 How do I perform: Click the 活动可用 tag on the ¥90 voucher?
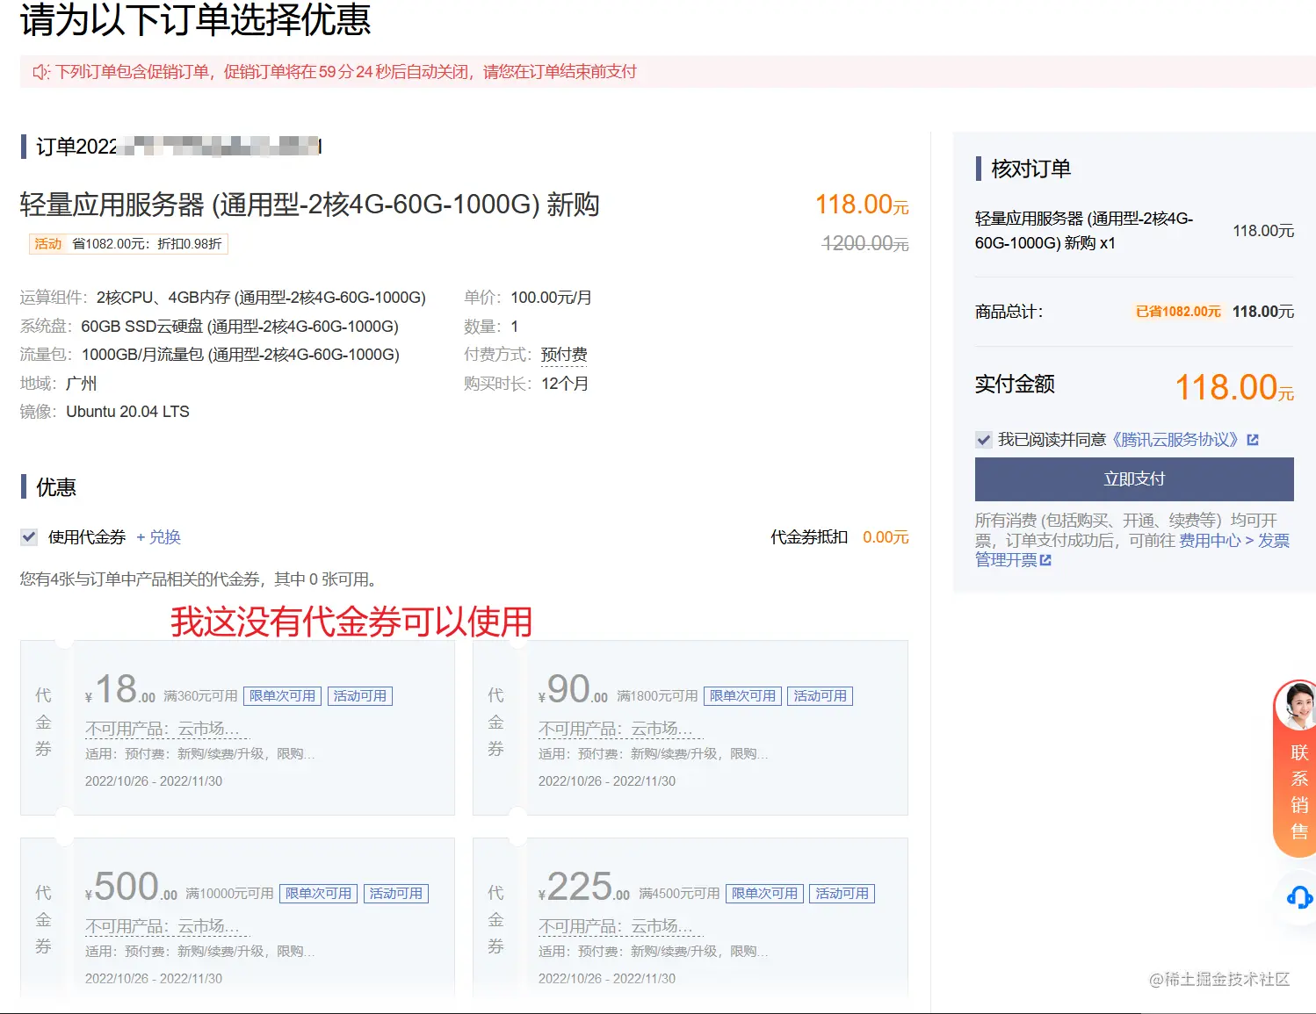(x=820, y=695)
